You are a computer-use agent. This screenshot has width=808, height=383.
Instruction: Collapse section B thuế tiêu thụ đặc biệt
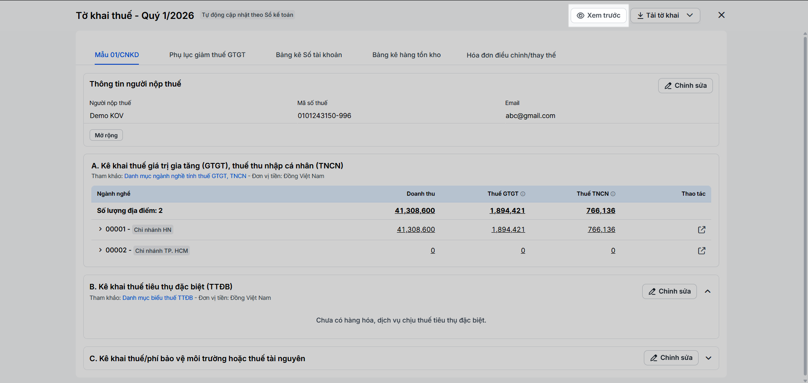tap(708, 291)
